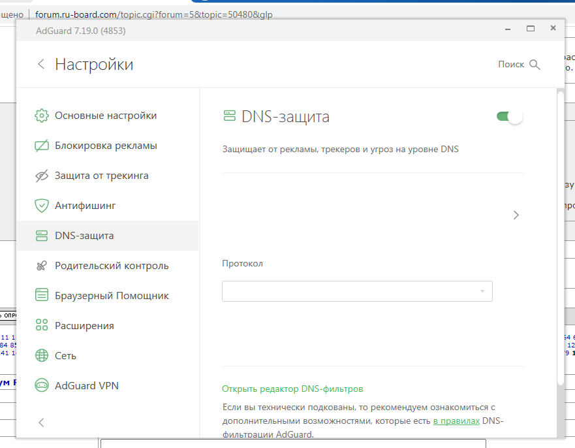Click the Протокол label text
The width and height of the screenshot is (575, 448).
pyautogui.click(x=242, y=263)
